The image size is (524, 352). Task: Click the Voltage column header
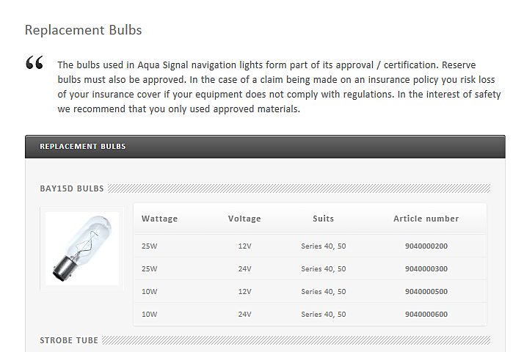click(244, 219)
